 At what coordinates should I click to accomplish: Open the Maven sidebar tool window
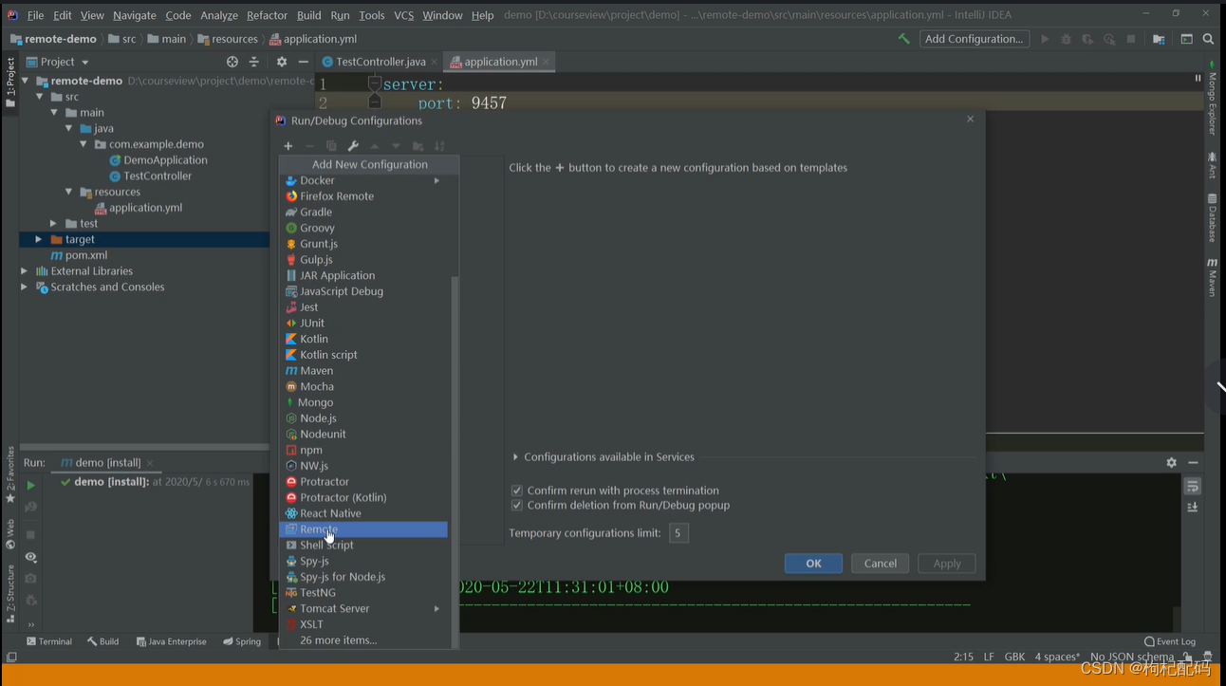[1212, 277]
